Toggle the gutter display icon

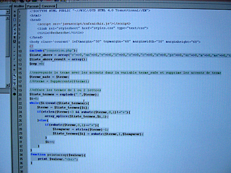(x=14, y=29)
